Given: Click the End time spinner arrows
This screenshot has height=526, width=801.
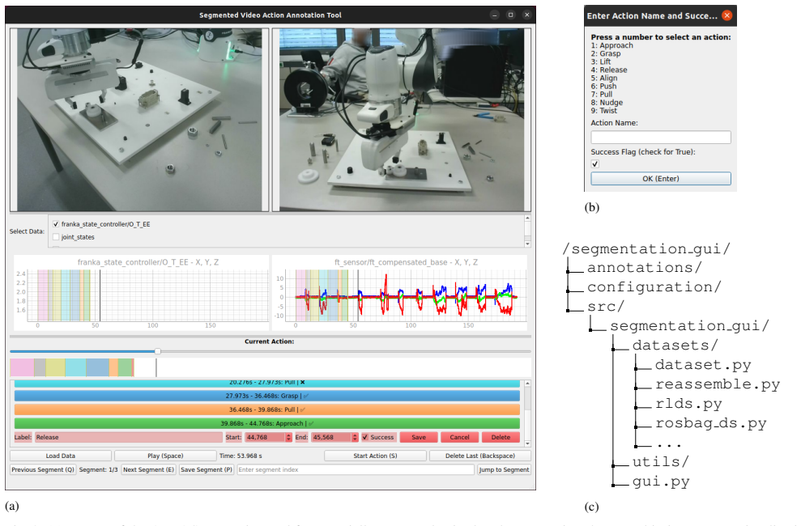Looking at the screenshot, I should [355, 437].
